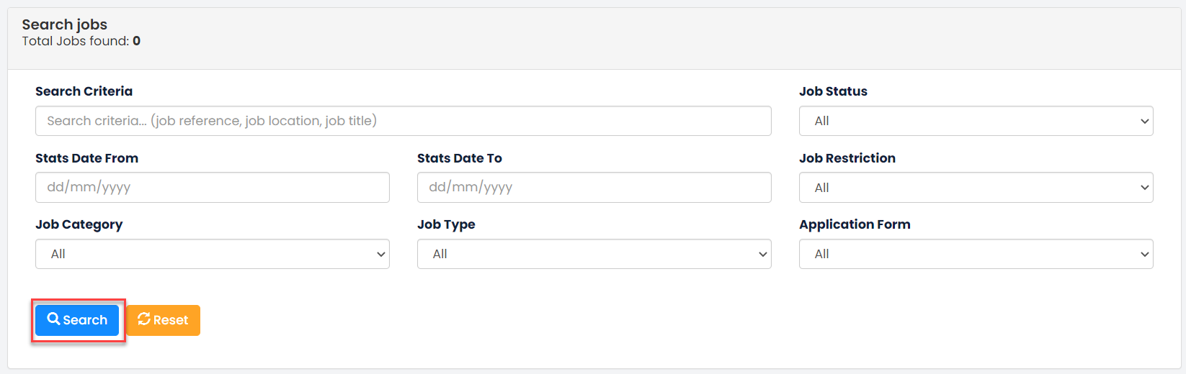Focus the Search Criteria text field
Image resolution: width=1186 pixels, height=374 pixels.
coord(403,121)
